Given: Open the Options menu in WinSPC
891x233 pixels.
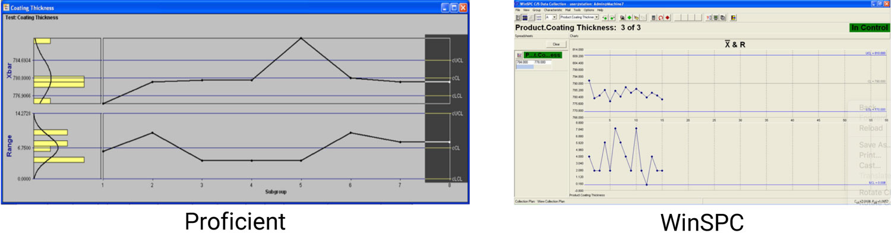Looking at the screenshot, I should [x=589, y=10].
